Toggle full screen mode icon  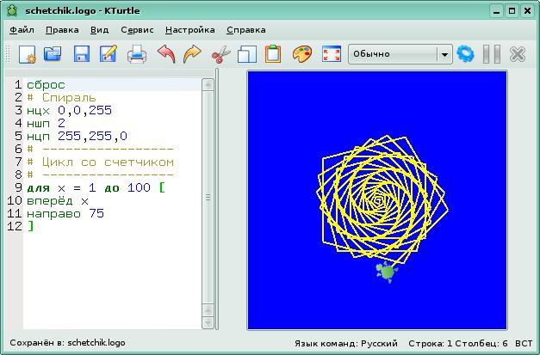tap(330, 54)
